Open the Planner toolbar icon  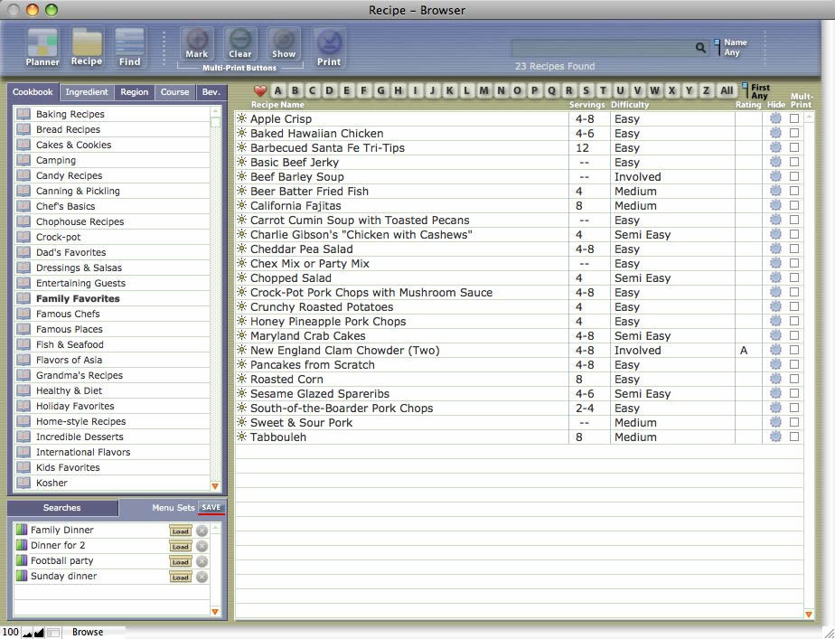pos(42,47)
